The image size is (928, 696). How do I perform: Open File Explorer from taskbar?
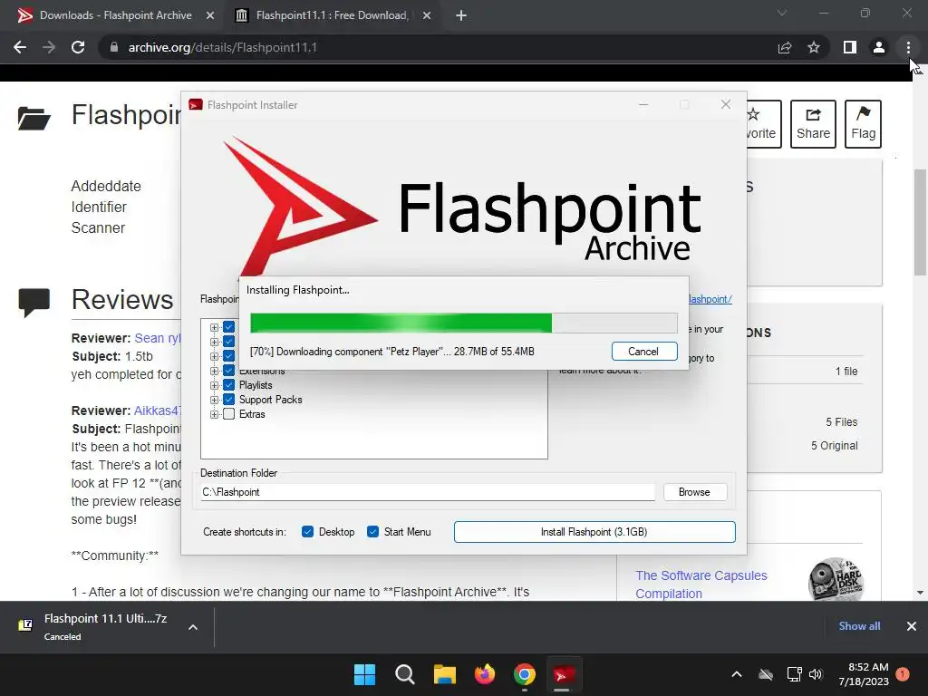point(444,674)
